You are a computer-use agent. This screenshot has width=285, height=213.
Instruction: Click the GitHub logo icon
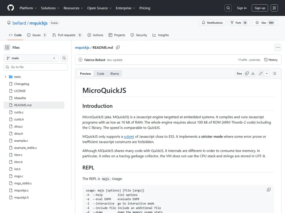click(10, 8)
